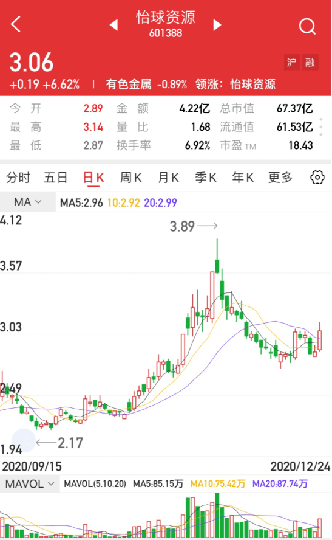332x540 pixels.
Task: Tap the 市盈TTM value 18.43
Action: click(300, 145)
